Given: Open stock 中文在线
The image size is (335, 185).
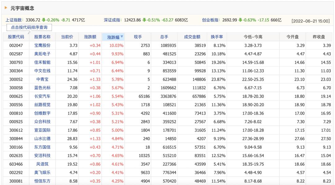Looking at the screenshot, I should 42,71.
